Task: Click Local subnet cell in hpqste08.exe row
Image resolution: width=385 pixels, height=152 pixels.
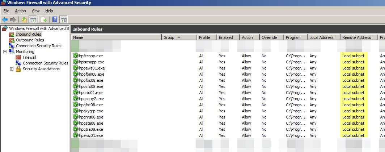Action: pyautogui.click(x=353, y=123)
